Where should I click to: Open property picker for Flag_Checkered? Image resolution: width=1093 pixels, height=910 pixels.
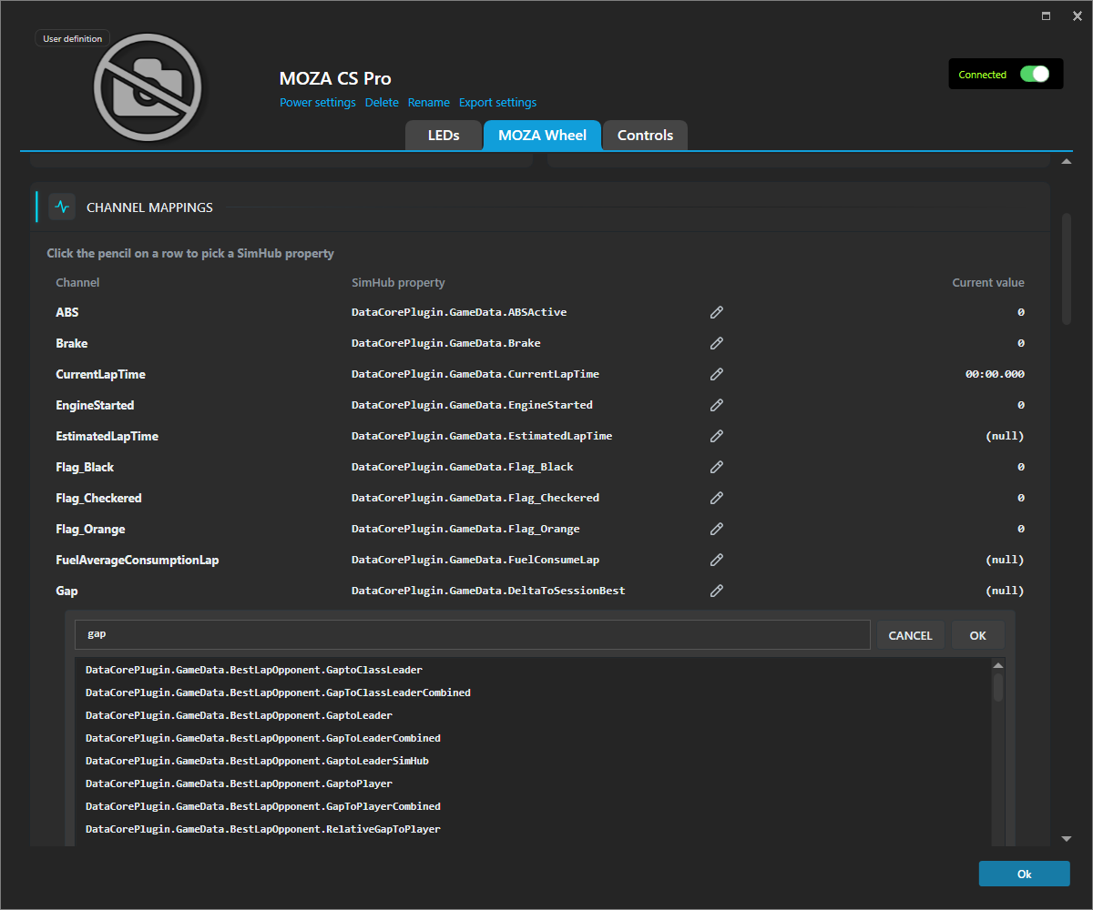[717, 498]
